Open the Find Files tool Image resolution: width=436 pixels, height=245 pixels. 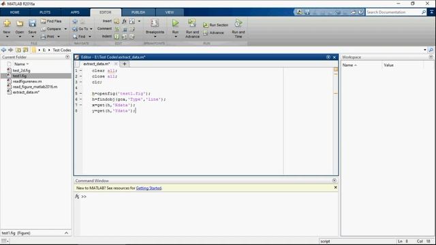(51, 21)
